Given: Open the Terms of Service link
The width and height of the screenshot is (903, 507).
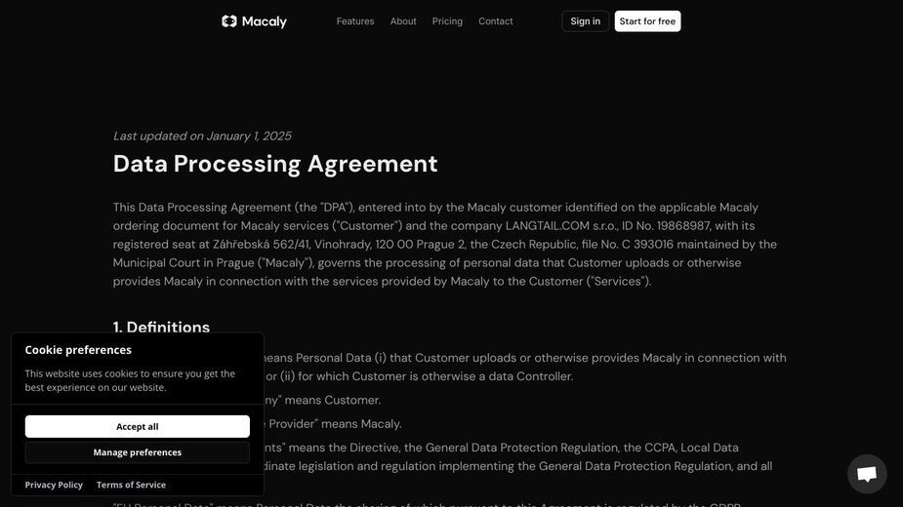Looking at the screenshot, I should [x=132, y=485].
